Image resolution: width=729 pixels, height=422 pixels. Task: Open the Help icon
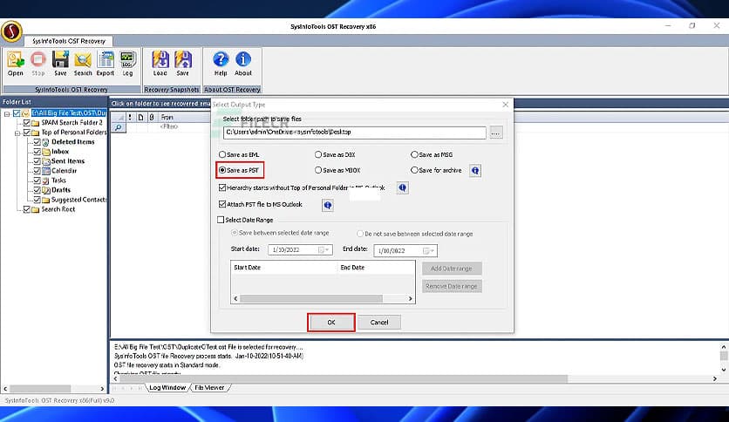coord(221,63)
